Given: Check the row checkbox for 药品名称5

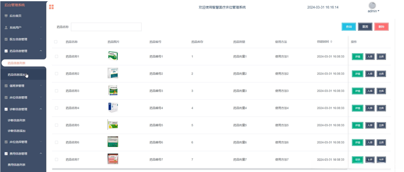Looking at the screenshot, I should 56,125.
